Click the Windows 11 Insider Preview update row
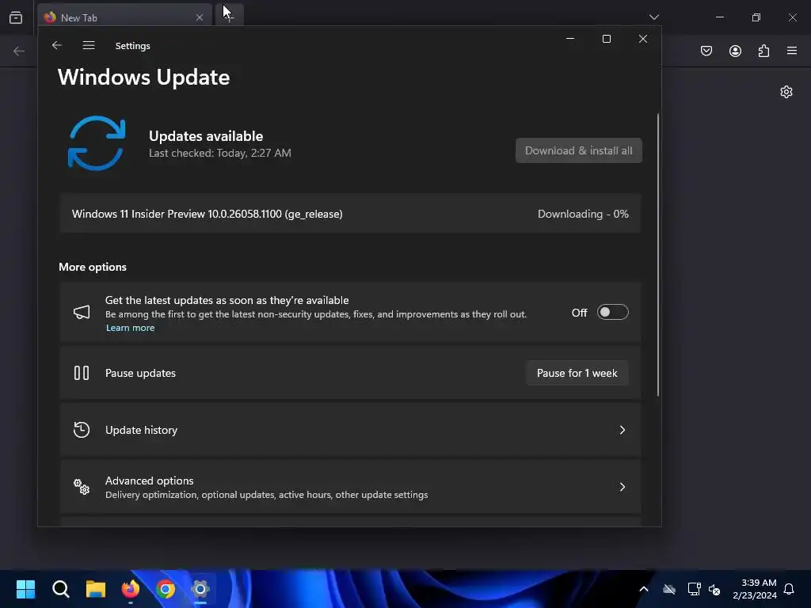 [x=350, y=214]
